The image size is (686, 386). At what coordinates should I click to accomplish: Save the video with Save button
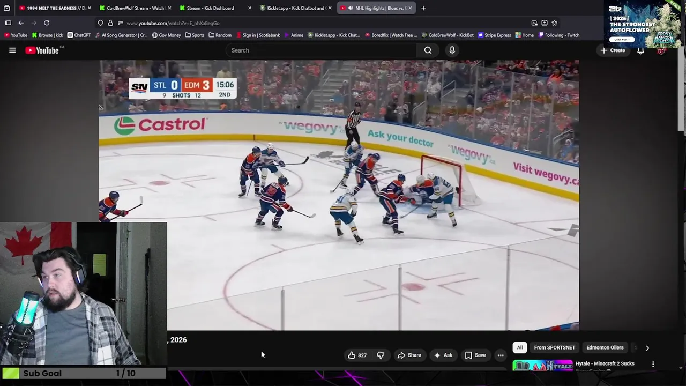[475, 355]
